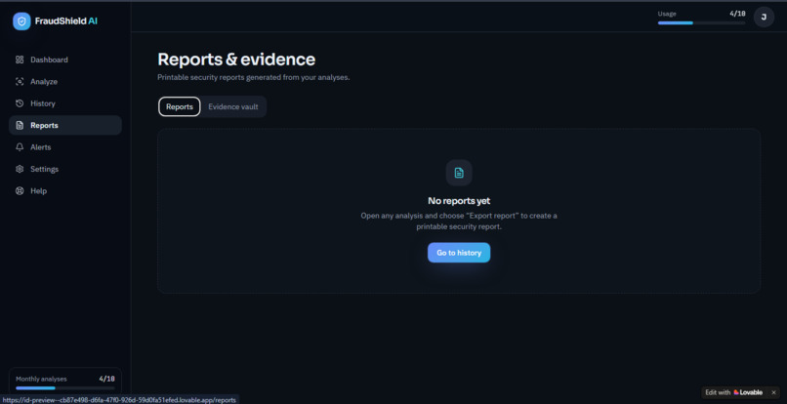787x404 pixels.
Task: Click the No reports yet text
Action: [459, 201]
